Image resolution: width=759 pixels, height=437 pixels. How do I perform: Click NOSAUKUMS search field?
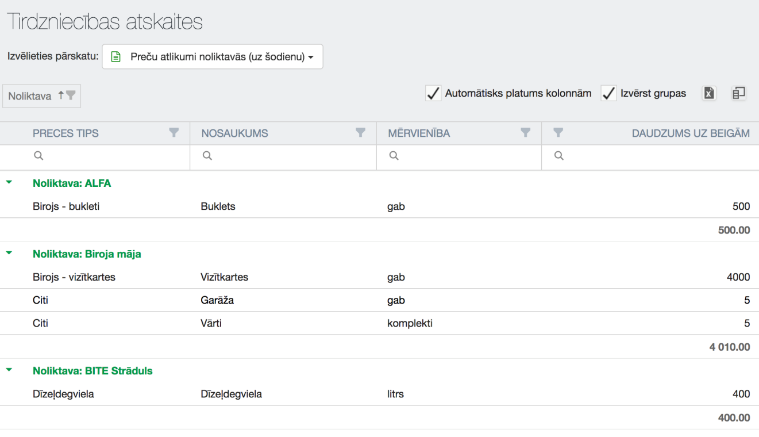pos(283,156)
